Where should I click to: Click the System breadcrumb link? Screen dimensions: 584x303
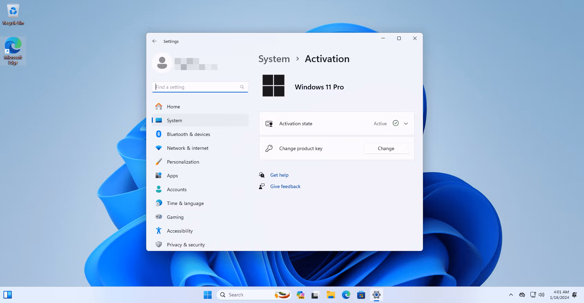pyautogui.click(x=274, y=59)
